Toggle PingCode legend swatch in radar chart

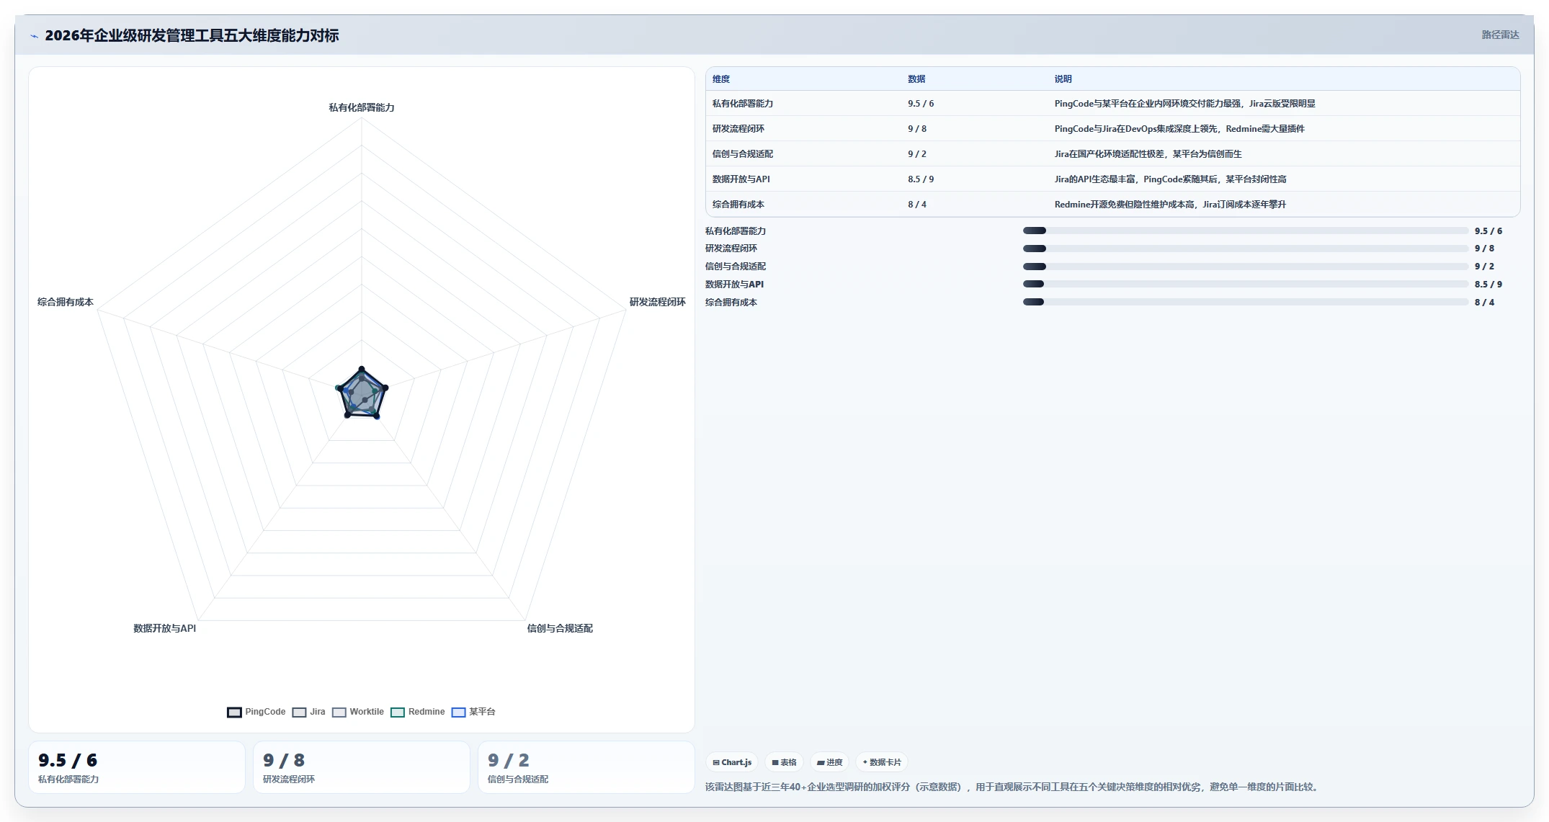pos(234,712)
